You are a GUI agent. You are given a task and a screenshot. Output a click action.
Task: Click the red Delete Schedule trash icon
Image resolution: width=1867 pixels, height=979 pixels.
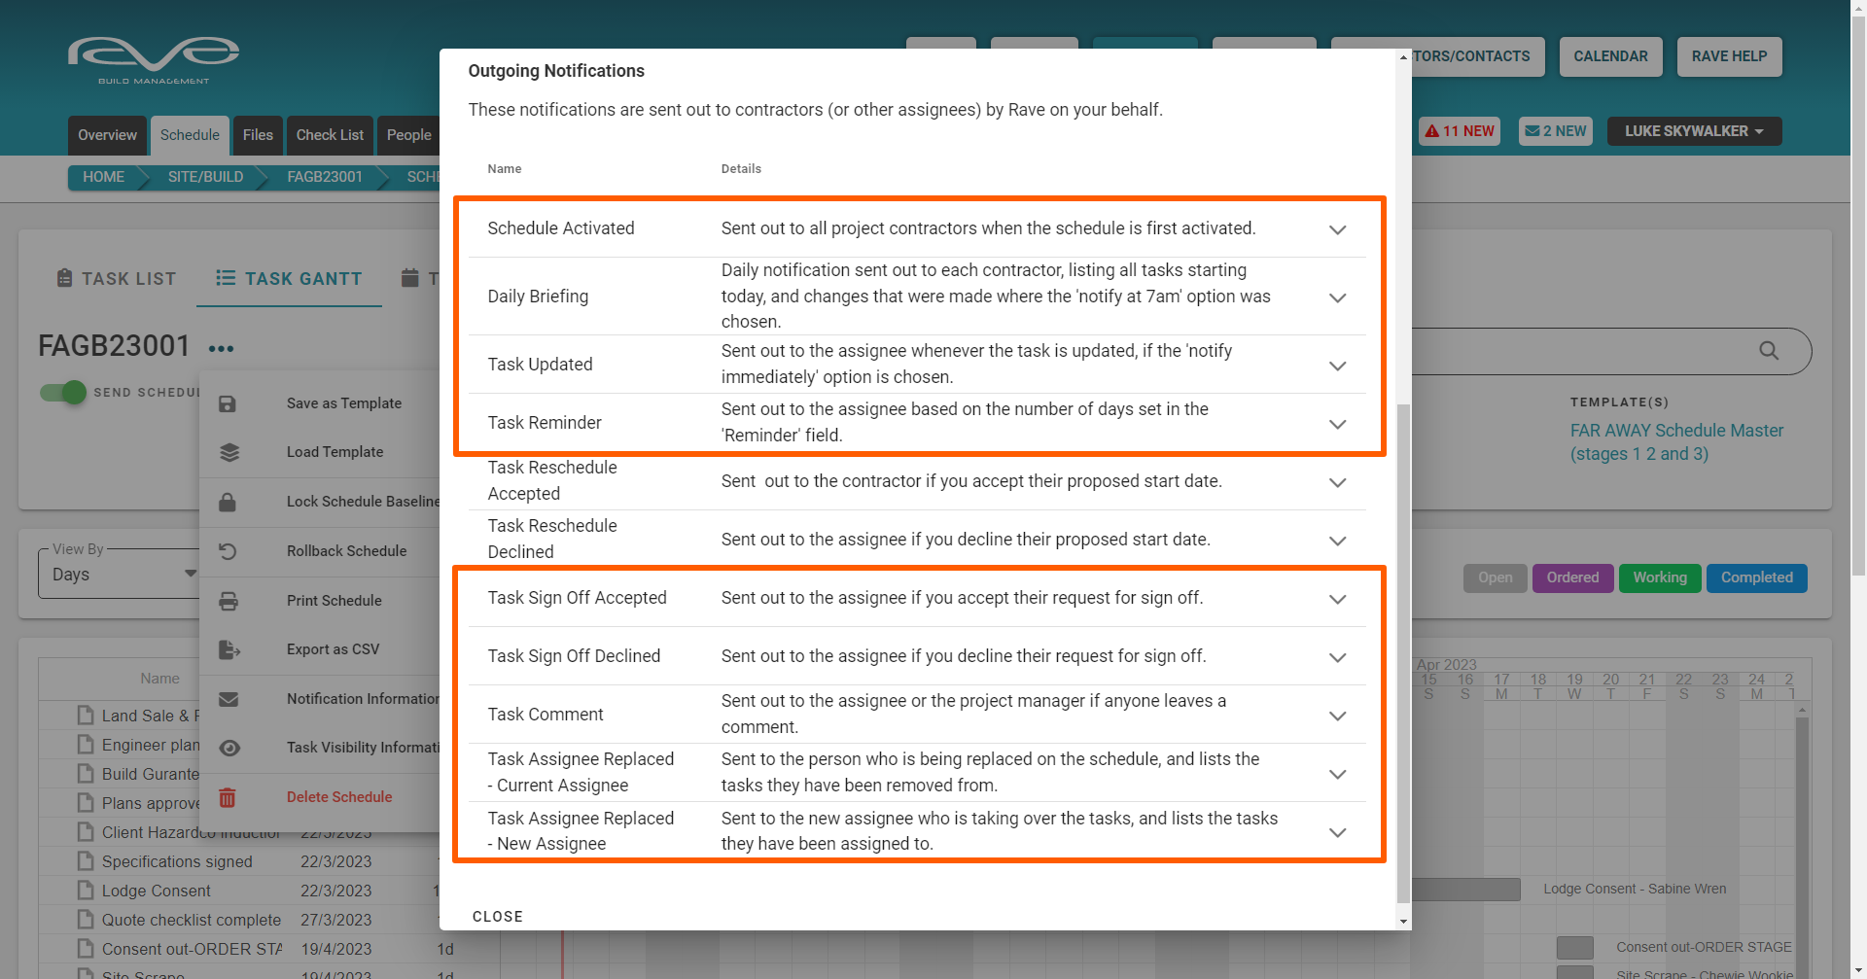click(x=228, y=797)
